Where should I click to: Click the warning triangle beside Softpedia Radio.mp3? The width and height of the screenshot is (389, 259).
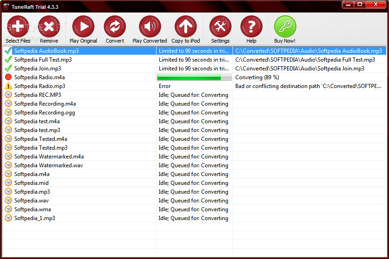click(8, 86)
